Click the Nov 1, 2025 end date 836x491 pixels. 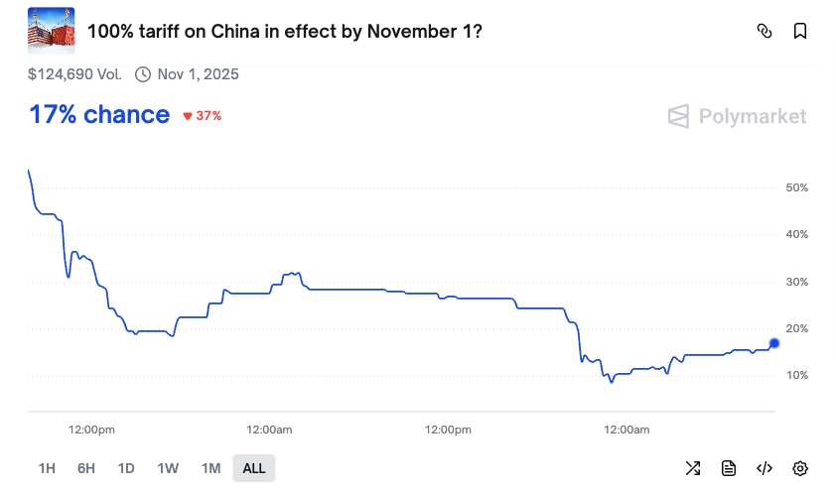click(198, 74)
